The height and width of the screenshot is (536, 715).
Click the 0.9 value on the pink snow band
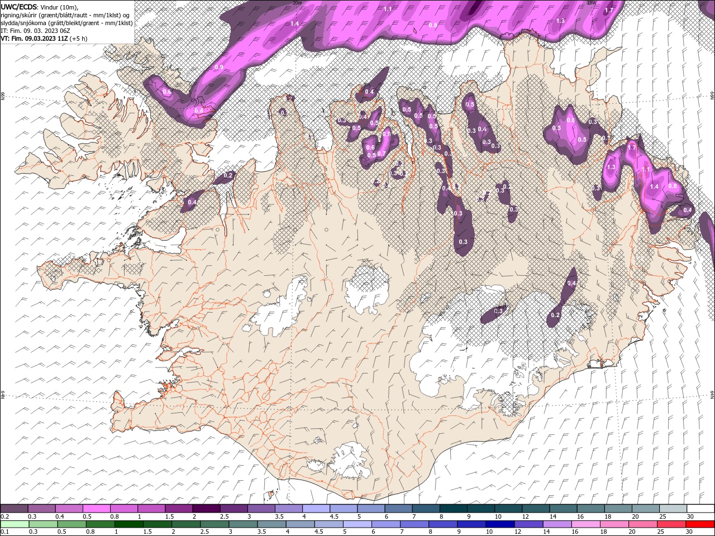219,67
